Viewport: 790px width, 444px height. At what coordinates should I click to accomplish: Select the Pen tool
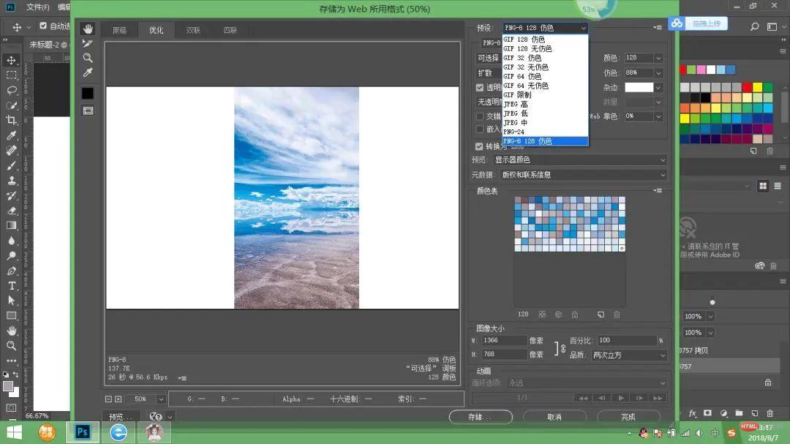[11, 271]
